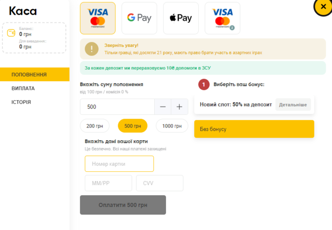
Task: Choose Google Pay payment option
Action: (139, 18)
